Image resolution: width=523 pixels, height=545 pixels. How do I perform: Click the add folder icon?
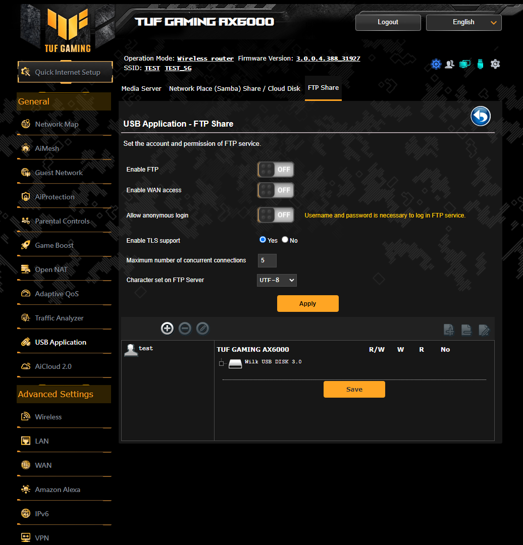(x=449, y=330)
